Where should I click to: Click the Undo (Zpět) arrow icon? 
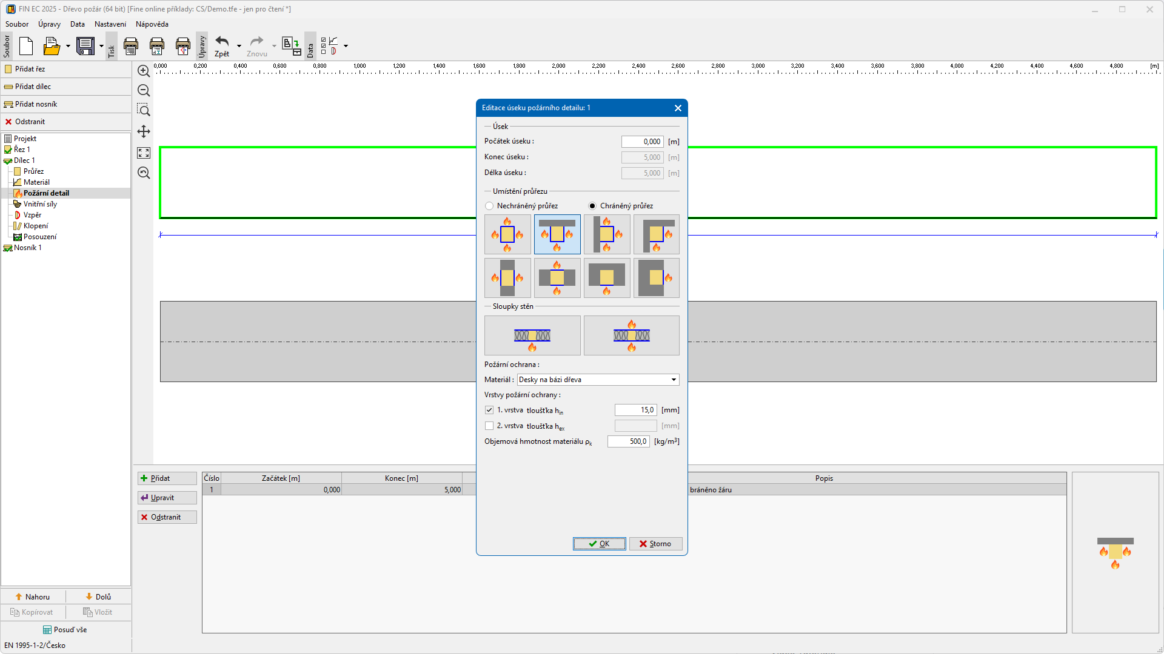tap(222, 42)
